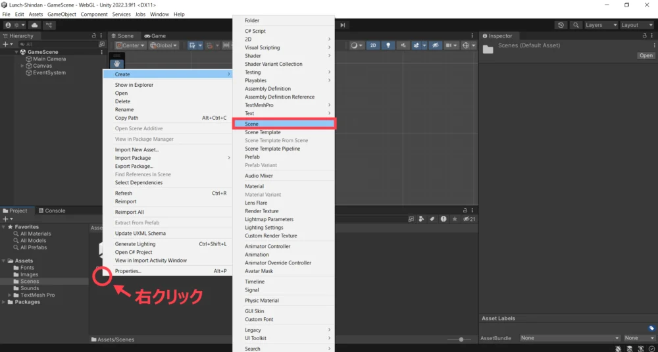Viewport: 658px width, 352px height.
Task: Open the Inspector tab
Action: (497, 36)
